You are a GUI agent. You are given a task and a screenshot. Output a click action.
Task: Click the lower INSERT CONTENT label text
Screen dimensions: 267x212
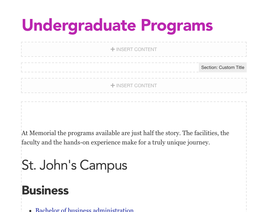click(137, 85)
